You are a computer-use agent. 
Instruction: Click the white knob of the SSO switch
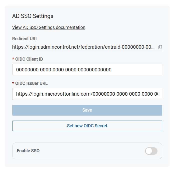pos(149,151)
